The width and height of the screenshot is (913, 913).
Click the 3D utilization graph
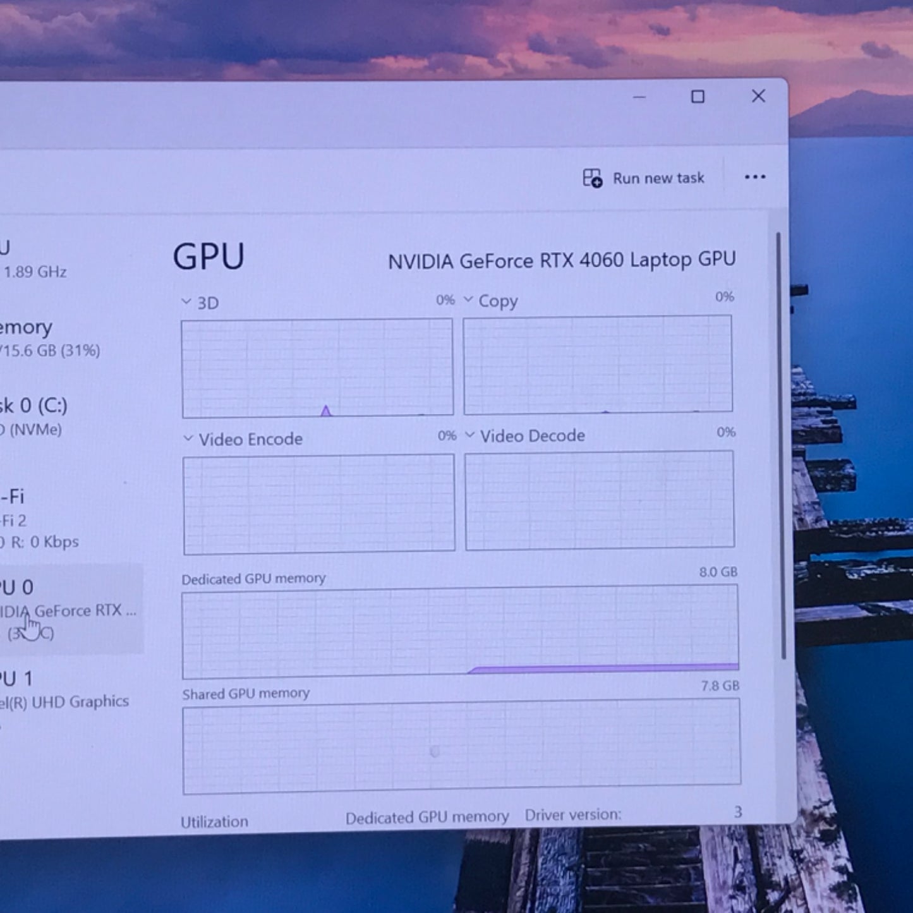point(317,368)
